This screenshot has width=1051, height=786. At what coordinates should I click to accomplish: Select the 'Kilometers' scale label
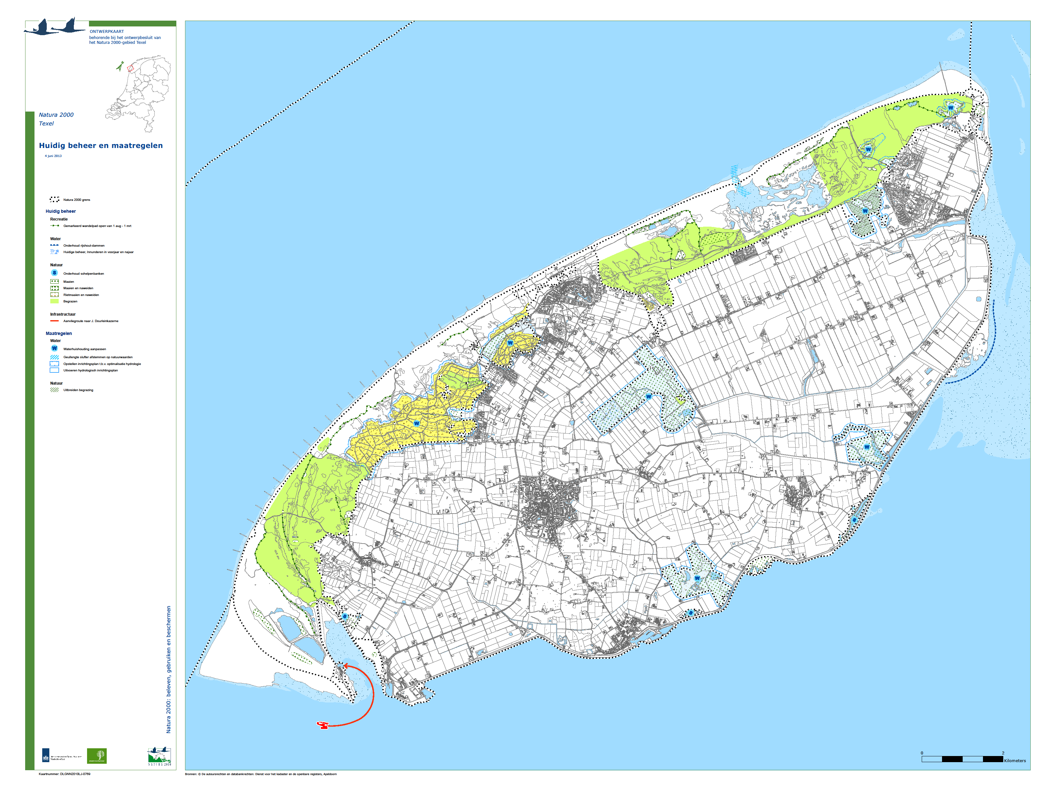1015,760
